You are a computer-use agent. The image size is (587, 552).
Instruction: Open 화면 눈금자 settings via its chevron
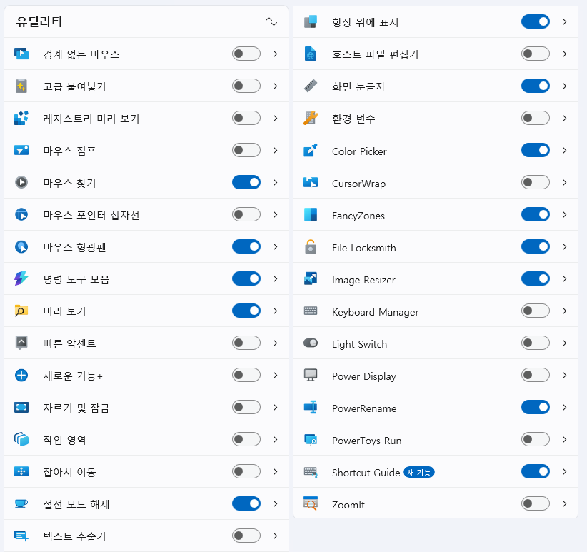pos(565,86)
